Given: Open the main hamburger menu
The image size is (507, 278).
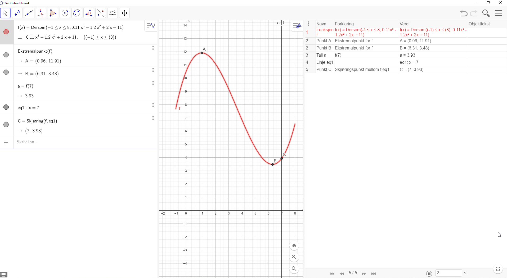Looking at the screenshot, I should pos(499,13).
